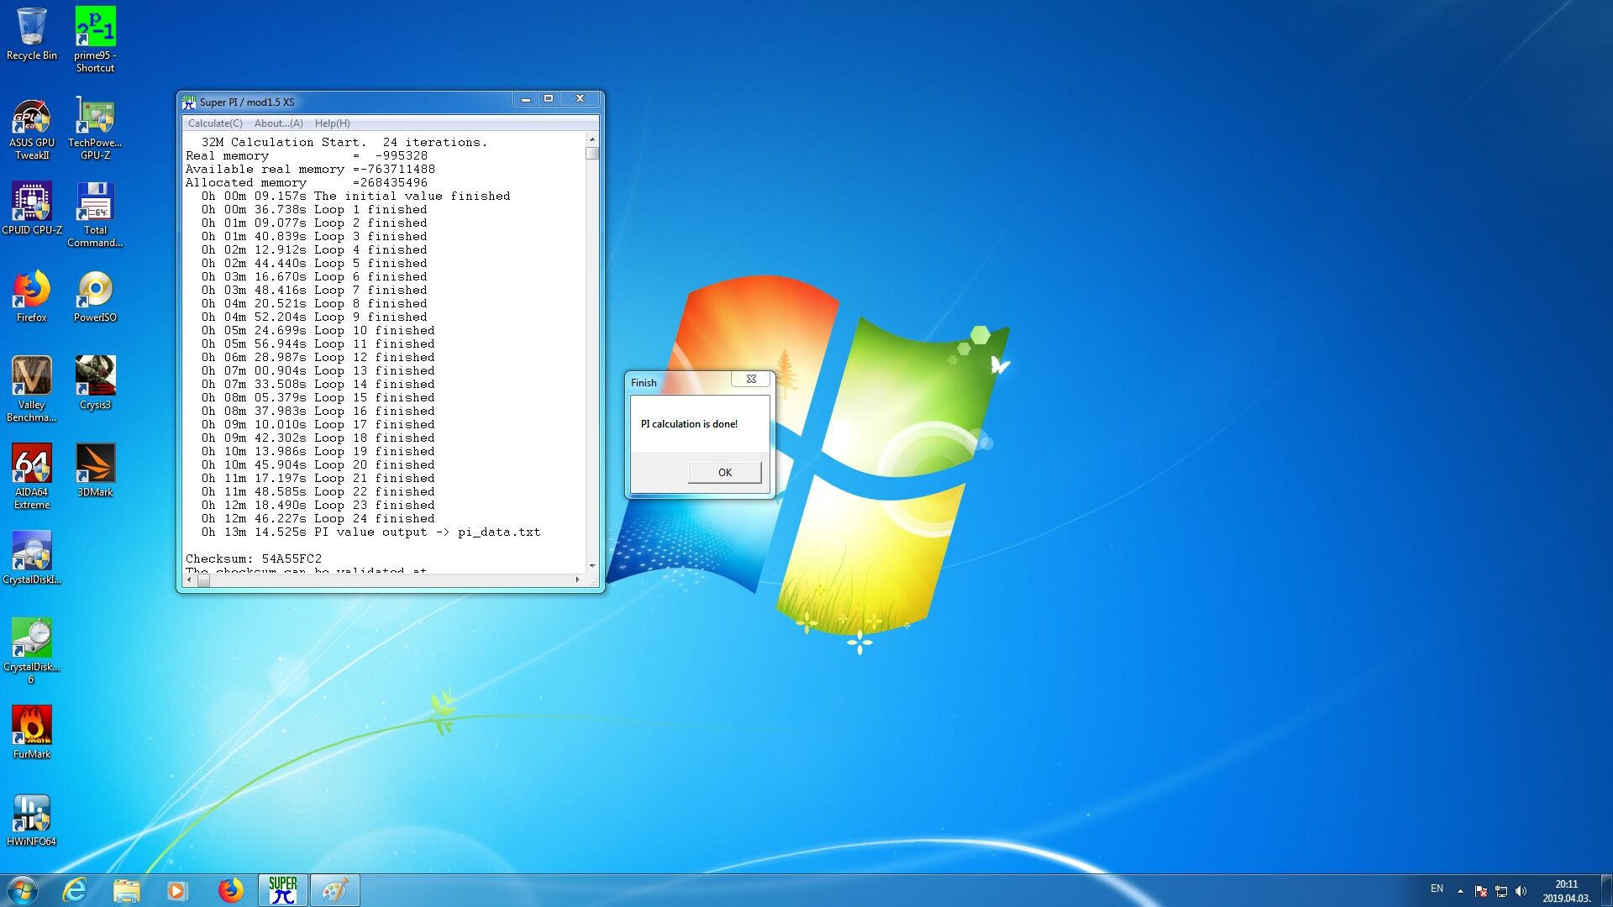This screenshot has height=907, width=1613.
Task: Open the Recycle Bin desktop icon
Action: click(x=32, y=34)
